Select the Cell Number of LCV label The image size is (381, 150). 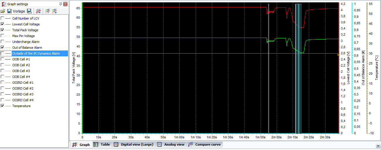26,18
